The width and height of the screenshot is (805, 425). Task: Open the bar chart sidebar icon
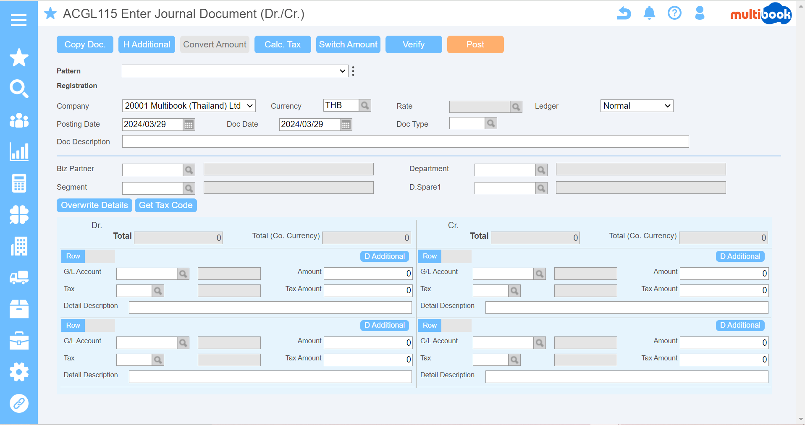coord(19,151)
